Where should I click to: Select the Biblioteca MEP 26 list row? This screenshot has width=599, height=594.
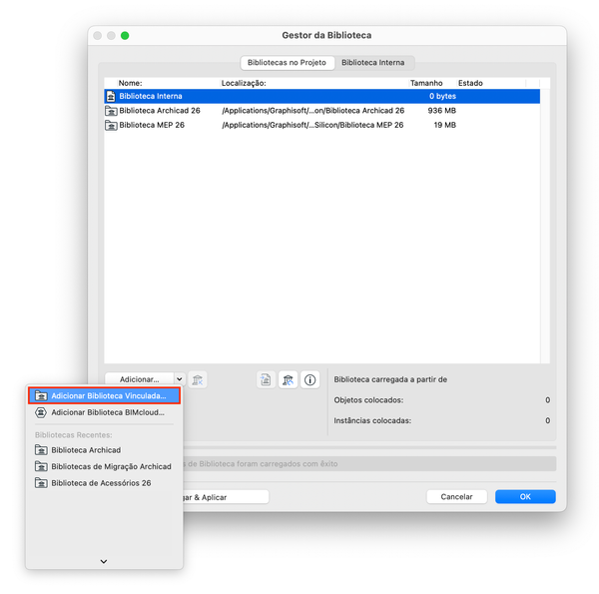(322, 125)
